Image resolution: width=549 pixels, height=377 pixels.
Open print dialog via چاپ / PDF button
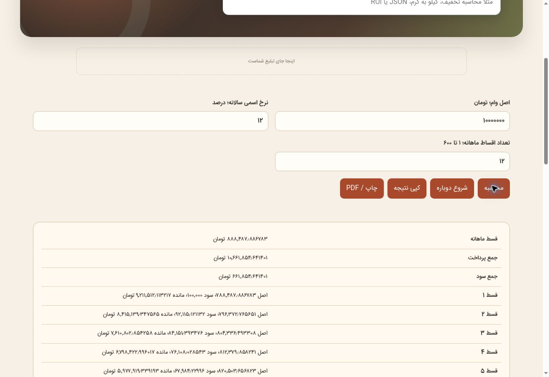pyautogui.click(x=362, y=188)
